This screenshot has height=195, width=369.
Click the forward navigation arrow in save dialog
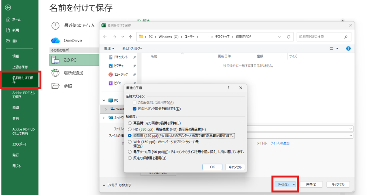pyautogui.click(x=114, y=37)
